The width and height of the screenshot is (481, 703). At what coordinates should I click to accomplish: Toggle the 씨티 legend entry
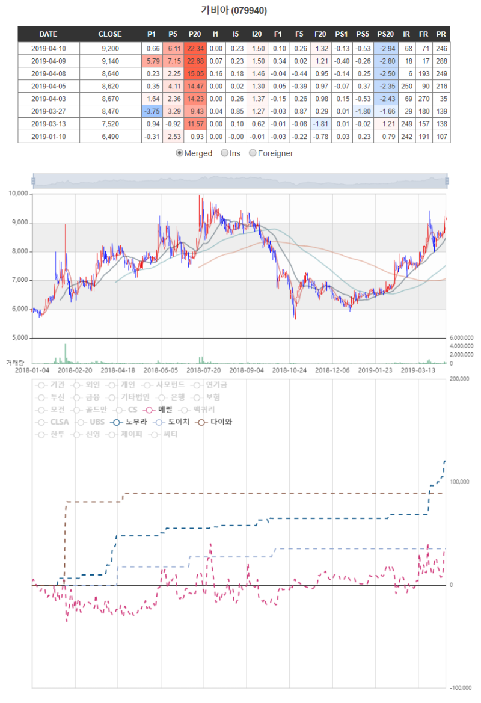coord(163,434)
